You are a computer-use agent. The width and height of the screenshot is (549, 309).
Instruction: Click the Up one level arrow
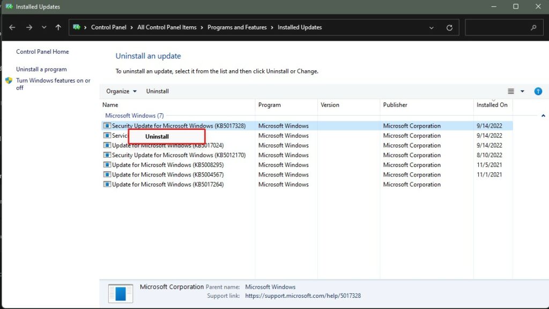click(58, 27)
